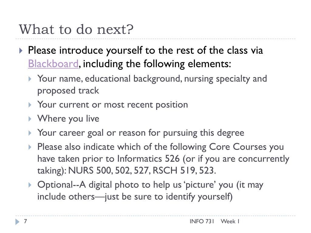Click the phrase 'including the following elements:'
This screenshot has width=311, height=233.
coord(157,64)
